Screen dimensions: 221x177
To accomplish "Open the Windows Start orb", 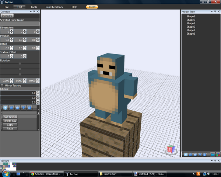I will click(6, 173).
